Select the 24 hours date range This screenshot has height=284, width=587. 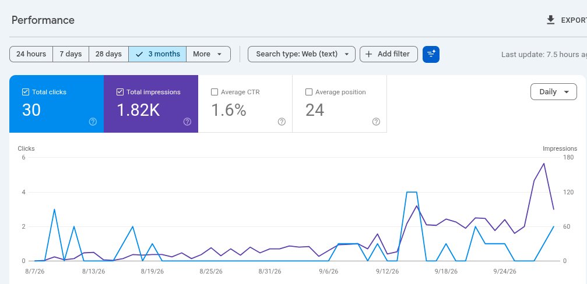(31, 54)
